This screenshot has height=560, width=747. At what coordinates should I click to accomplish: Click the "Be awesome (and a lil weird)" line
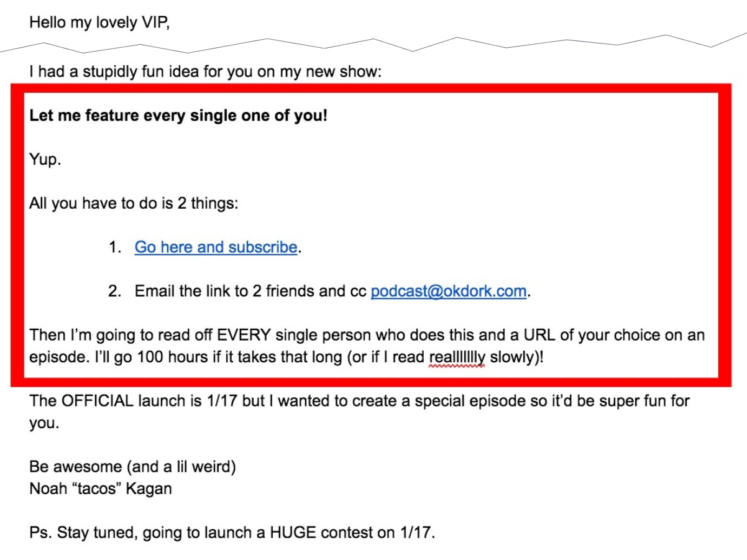tap(132, 467)
